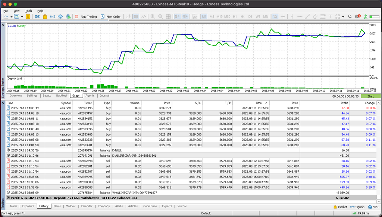Open the Signals broadcast toolbar icon

pos(53,16)
